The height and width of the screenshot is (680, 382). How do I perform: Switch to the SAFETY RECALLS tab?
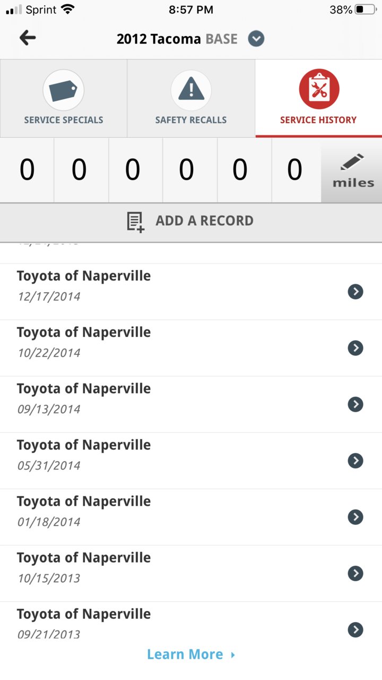tap(191, 98)
